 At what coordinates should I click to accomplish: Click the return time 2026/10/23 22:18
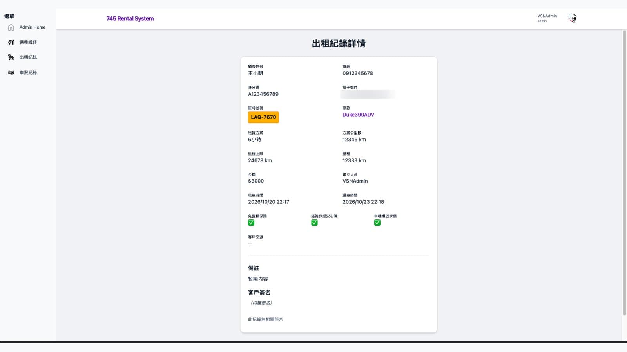click(x=363, y=202)
